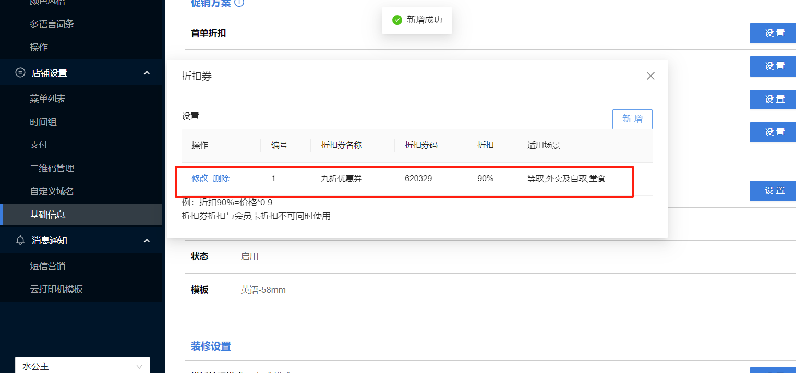
Task: Open 菜单列表 in sidebar
Action: click(x=47, y=98)
